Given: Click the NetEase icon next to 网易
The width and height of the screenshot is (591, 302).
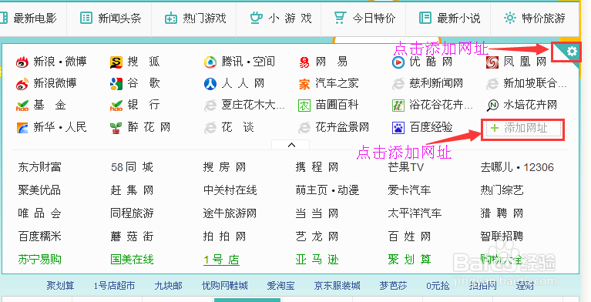Looking at the screenshot, I should 304,62.
